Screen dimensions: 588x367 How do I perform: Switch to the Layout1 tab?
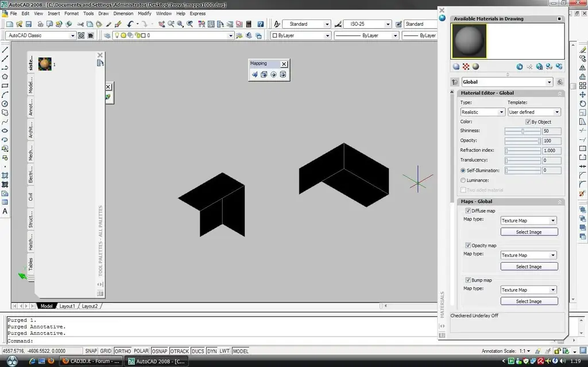(x=67, y=306)
